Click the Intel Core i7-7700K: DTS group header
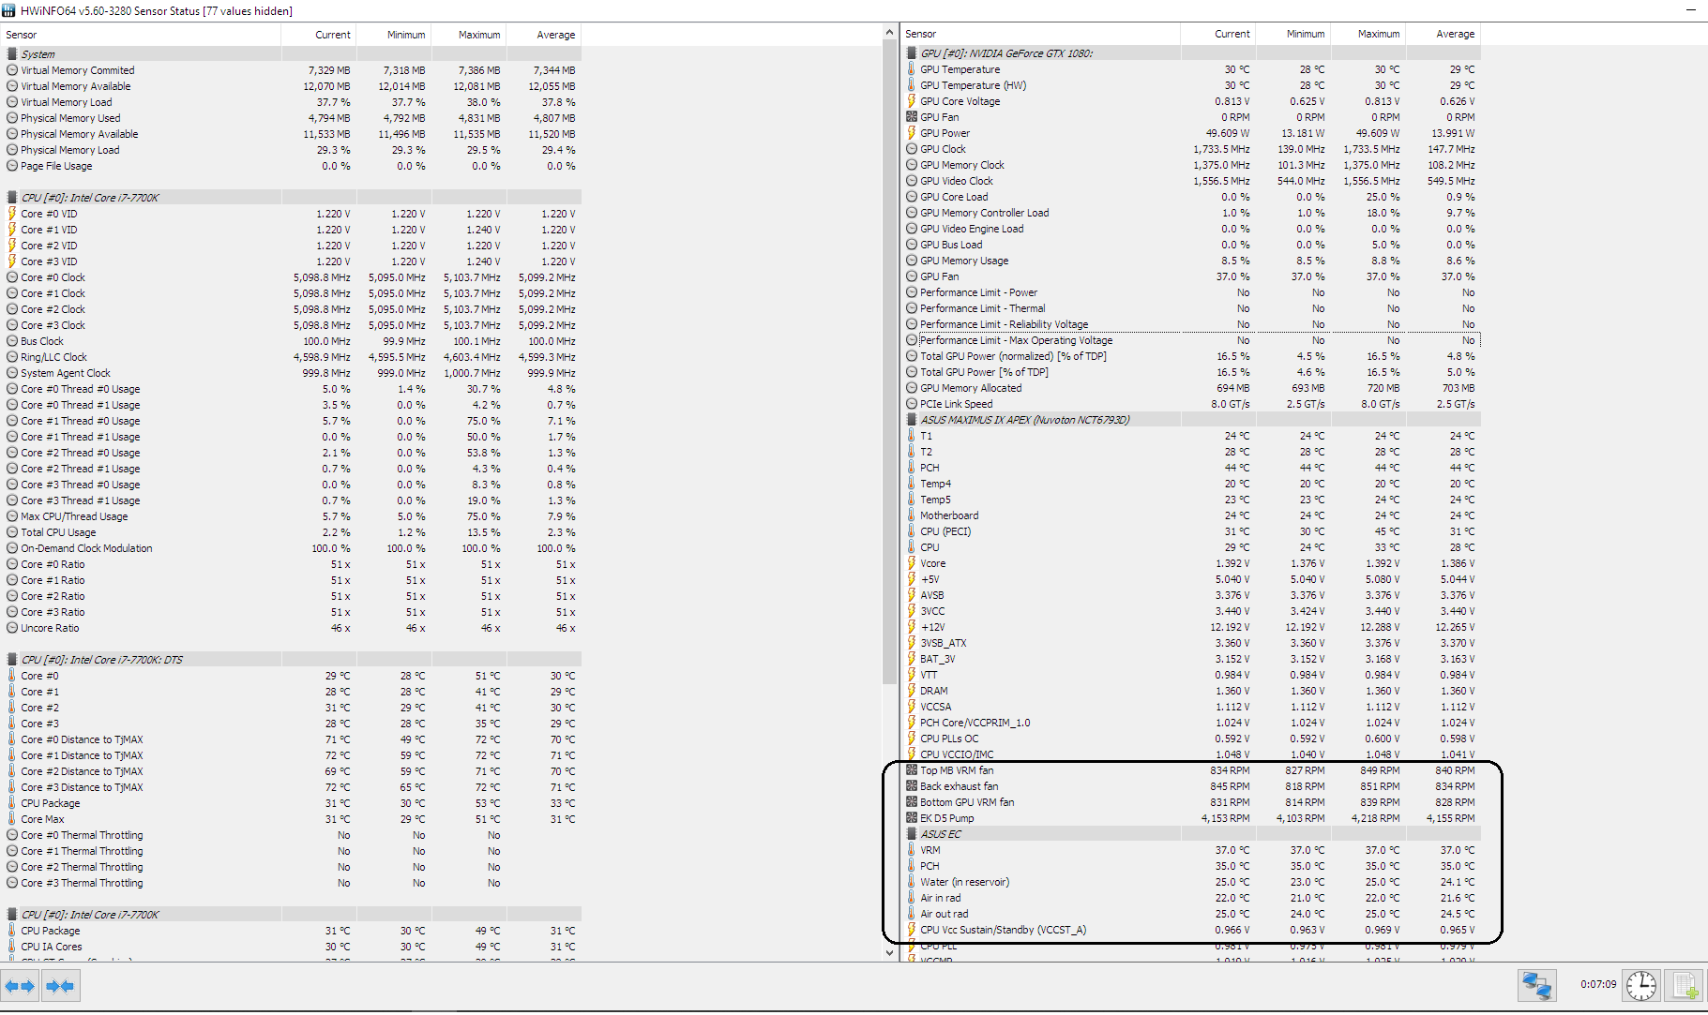 pos(291,660)
